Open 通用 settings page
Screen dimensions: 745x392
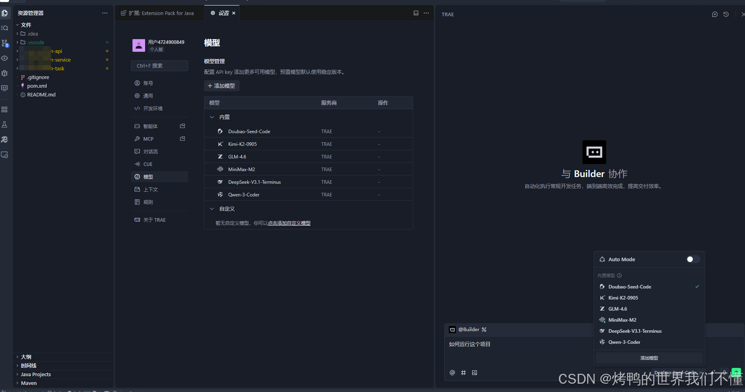point(159,96)
